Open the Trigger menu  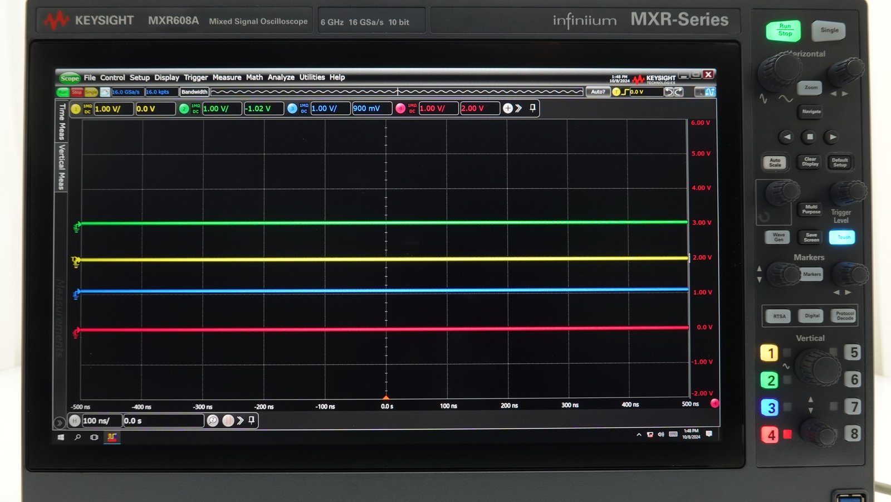click(x=196, y=77)
